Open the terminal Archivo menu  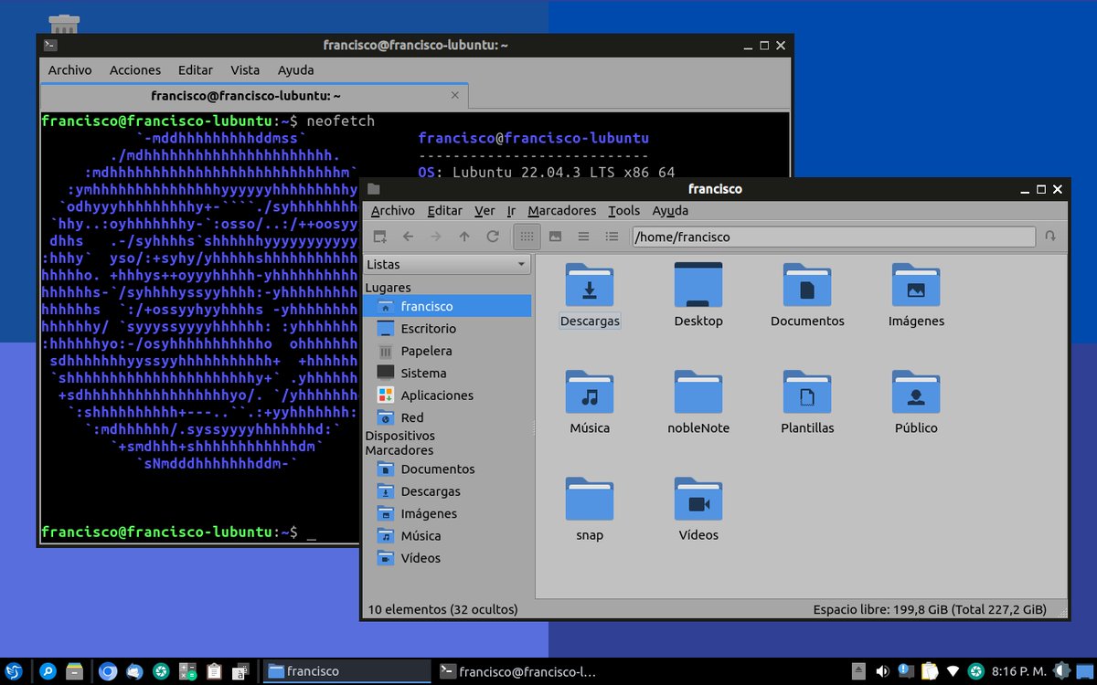point(69,70)
